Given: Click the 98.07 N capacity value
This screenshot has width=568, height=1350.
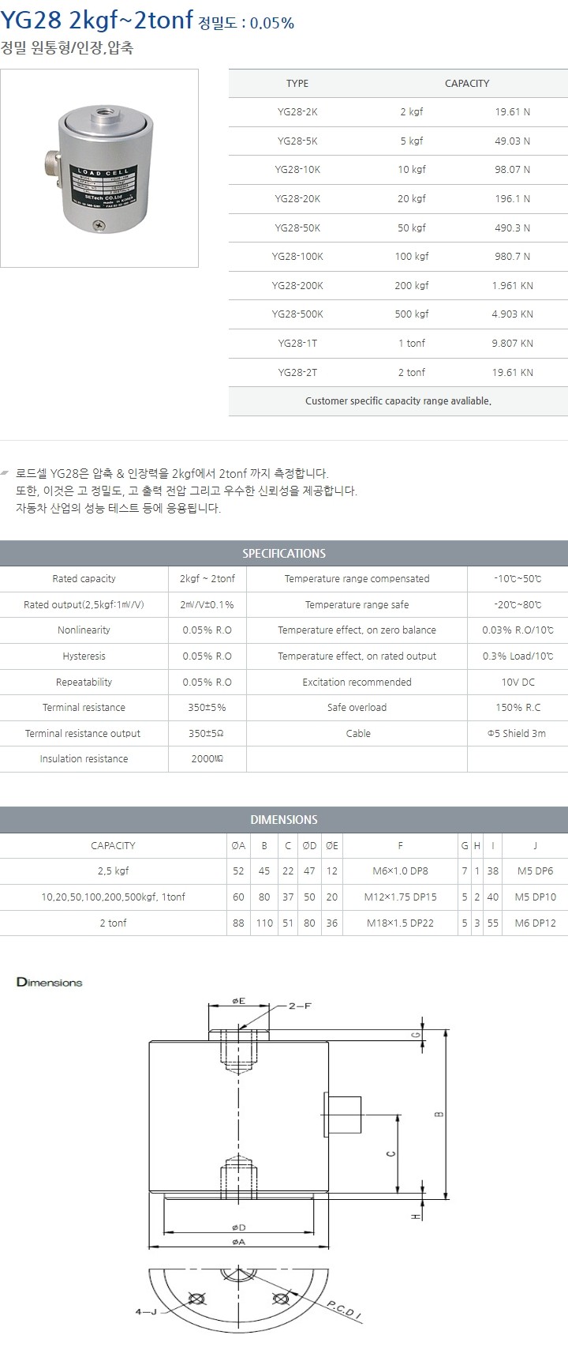Looking at the screenshot, I should tap(512, 170).
